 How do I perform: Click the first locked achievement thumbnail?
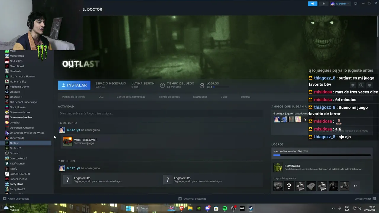click(278, 186)
